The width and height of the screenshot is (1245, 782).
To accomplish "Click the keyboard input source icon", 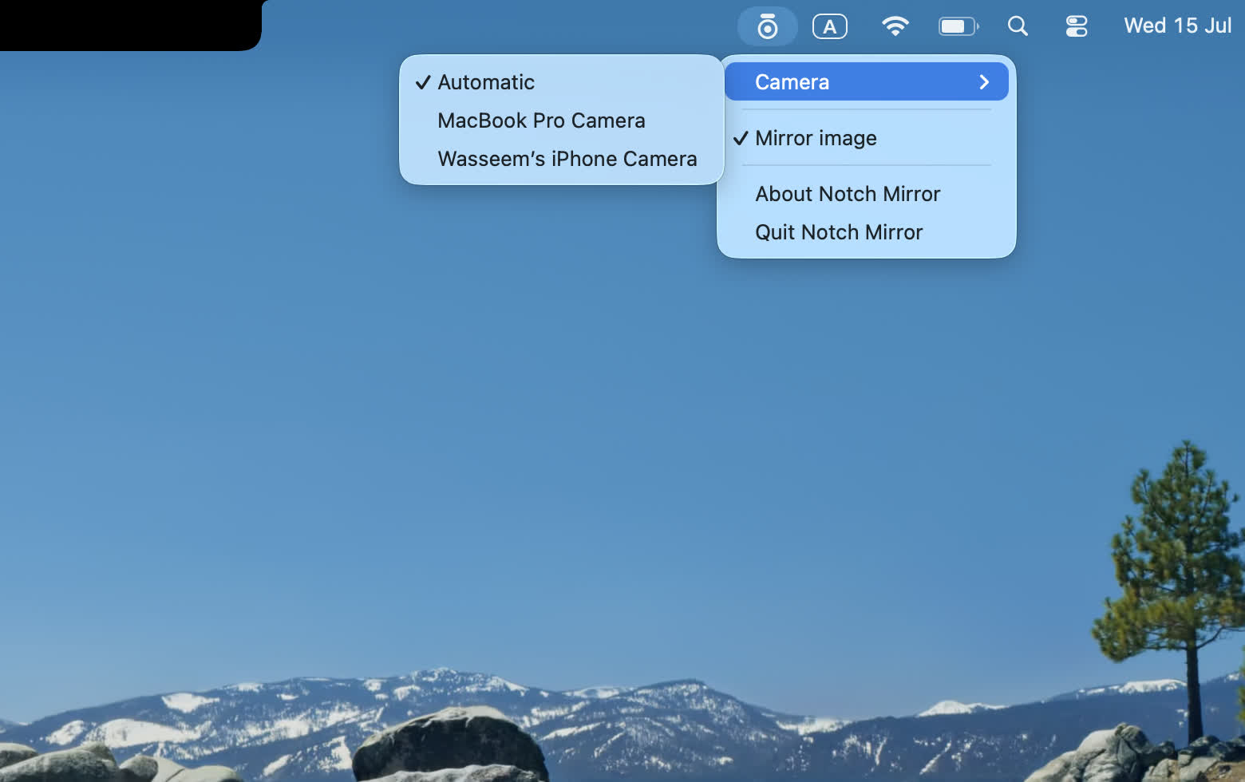I will click(x=830, y=26).
